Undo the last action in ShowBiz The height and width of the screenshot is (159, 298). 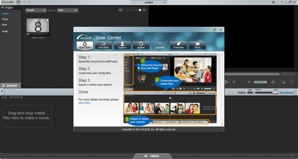click(x=25, y=2)
